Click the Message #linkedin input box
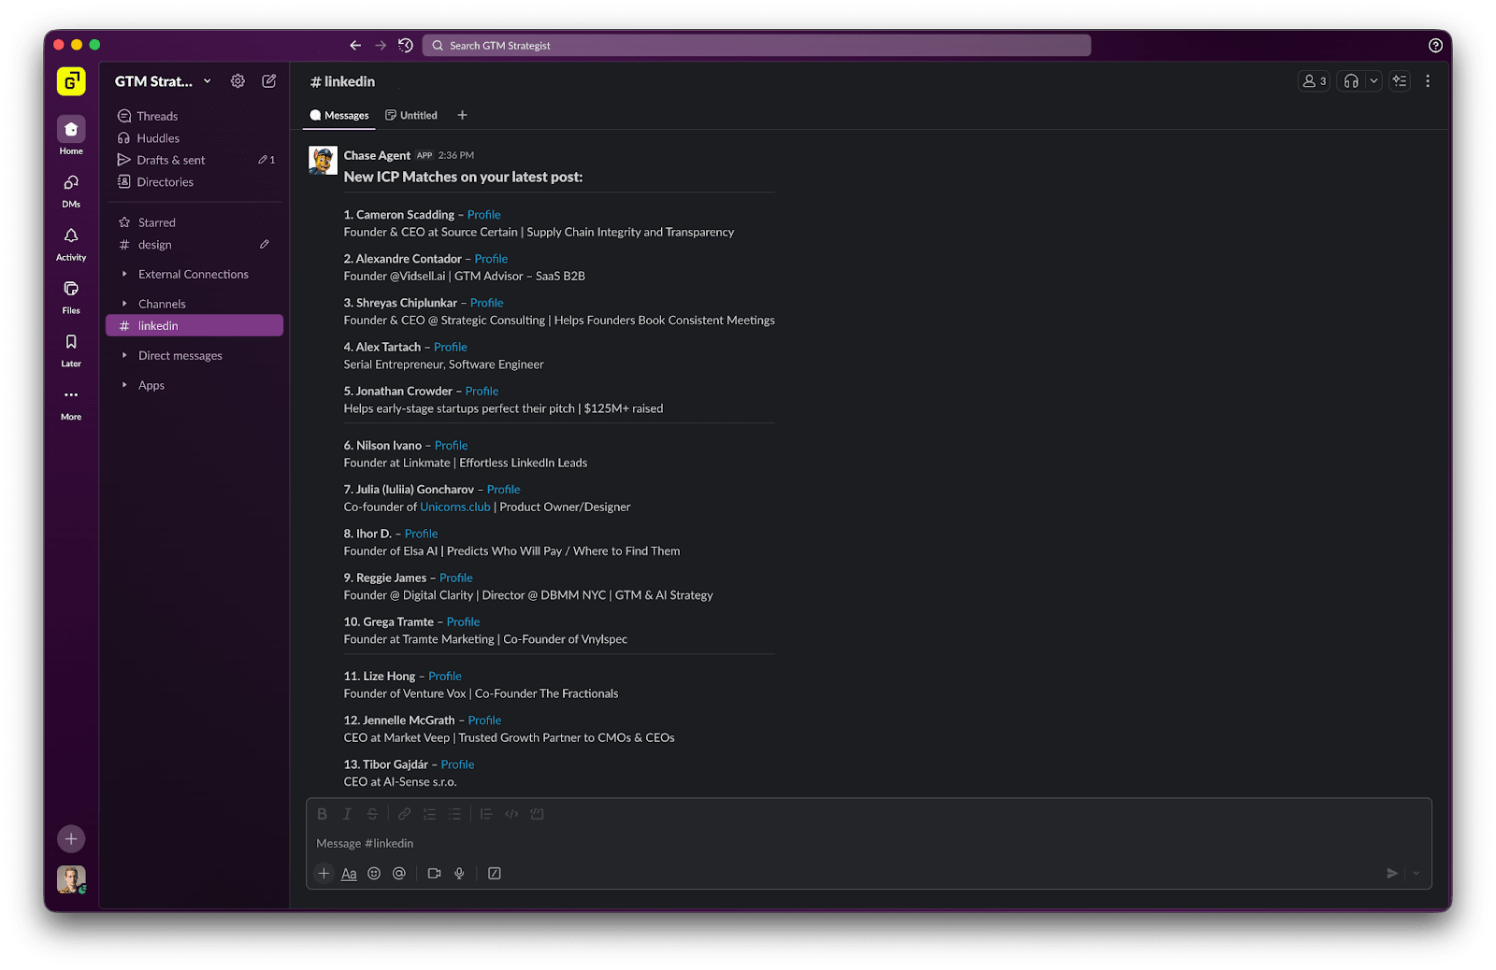Image resolution: width=1496 pixels, height=970 pixels. click(869, 843)
